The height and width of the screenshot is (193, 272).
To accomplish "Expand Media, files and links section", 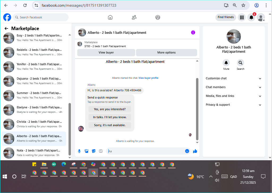I will point(233,96).
